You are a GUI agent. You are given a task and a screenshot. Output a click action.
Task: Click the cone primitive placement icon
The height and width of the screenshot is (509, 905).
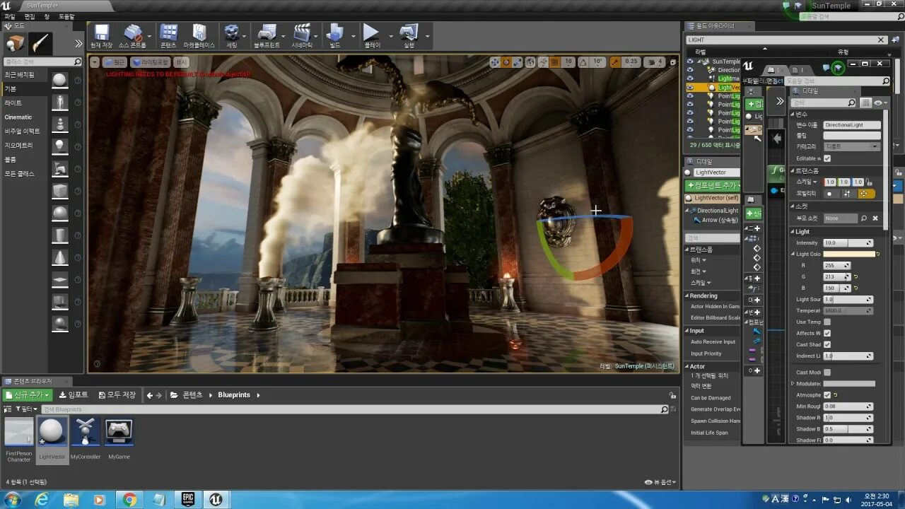[x=60, y=257]
